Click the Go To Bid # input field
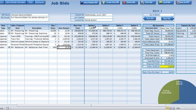Screen dimensions: 196x110 [x=167, y=15]
